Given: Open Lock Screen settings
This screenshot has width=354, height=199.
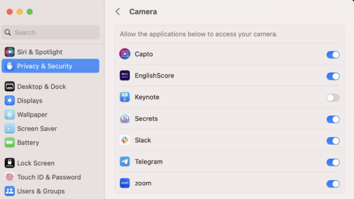Looking at the screenshot, I should pyautogui.click(x=50, y=163).
